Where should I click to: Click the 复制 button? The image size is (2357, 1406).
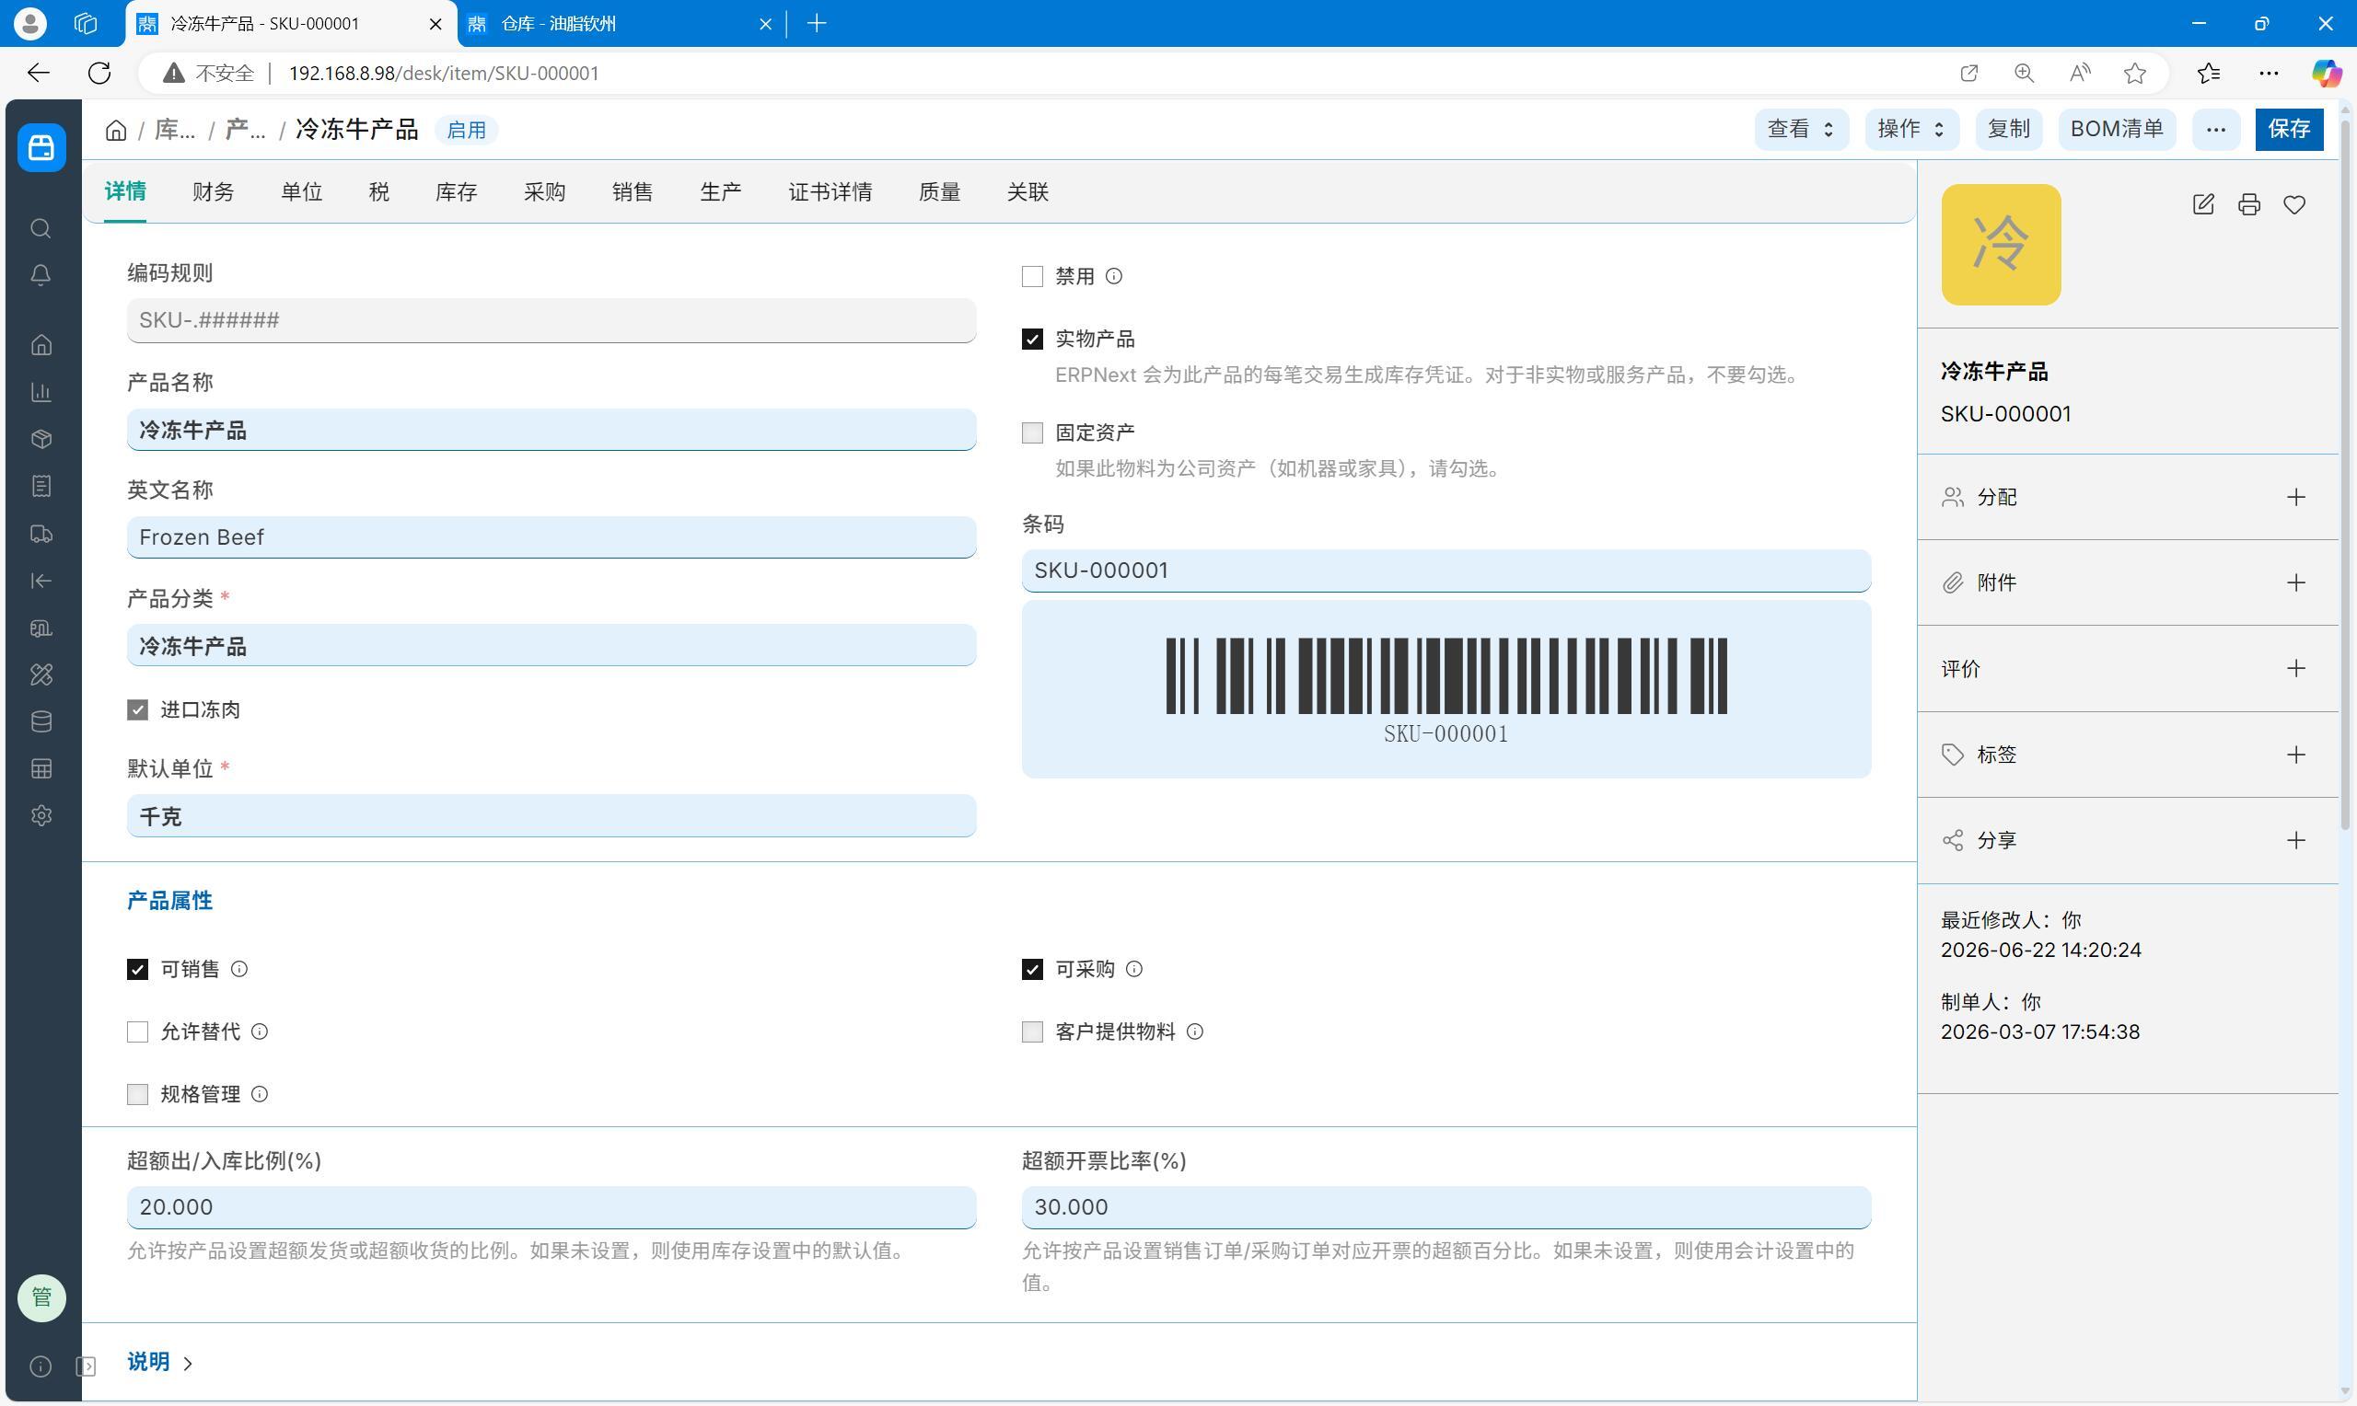pyautogui.click(x=2008, y=129)
